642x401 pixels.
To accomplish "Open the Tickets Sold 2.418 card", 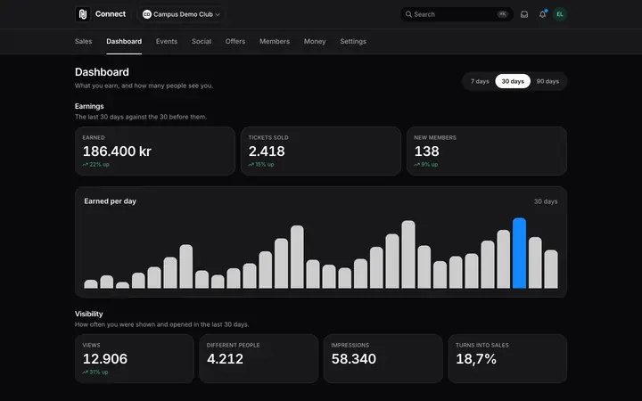I will click(x=321, y=151).
